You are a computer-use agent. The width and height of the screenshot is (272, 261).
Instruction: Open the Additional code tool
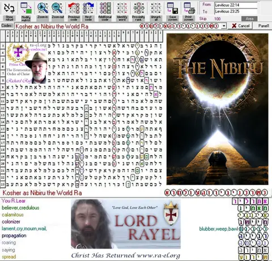(105, 8)
